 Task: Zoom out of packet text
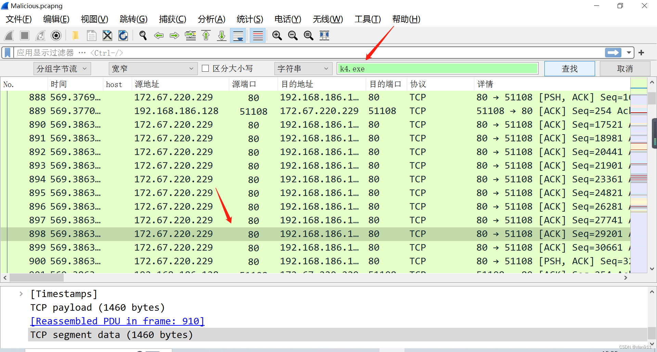pyautogui.click(x=293, y=36)
